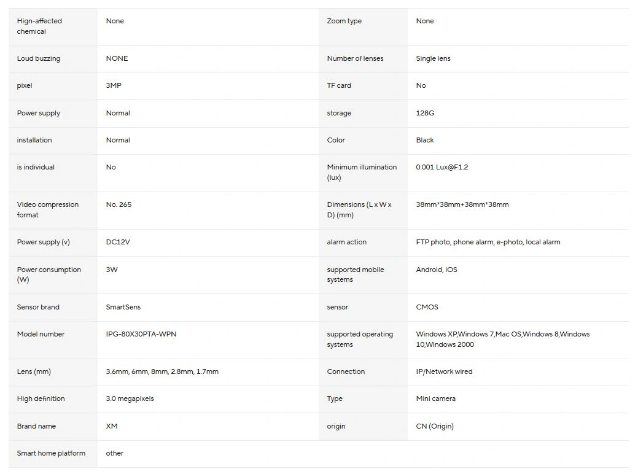Click the High definition value 3.0 megapixels

[130, 398]
